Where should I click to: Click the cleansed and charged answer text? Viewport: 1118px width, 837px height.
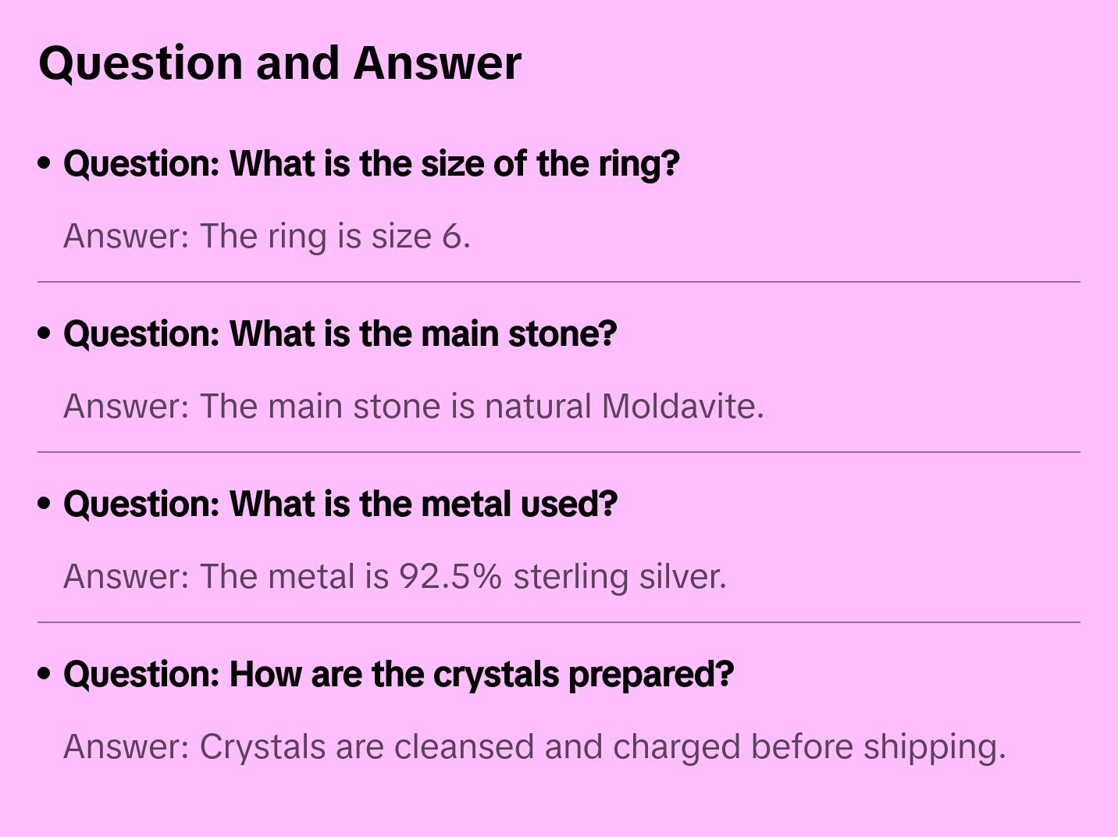click(535, 746)
